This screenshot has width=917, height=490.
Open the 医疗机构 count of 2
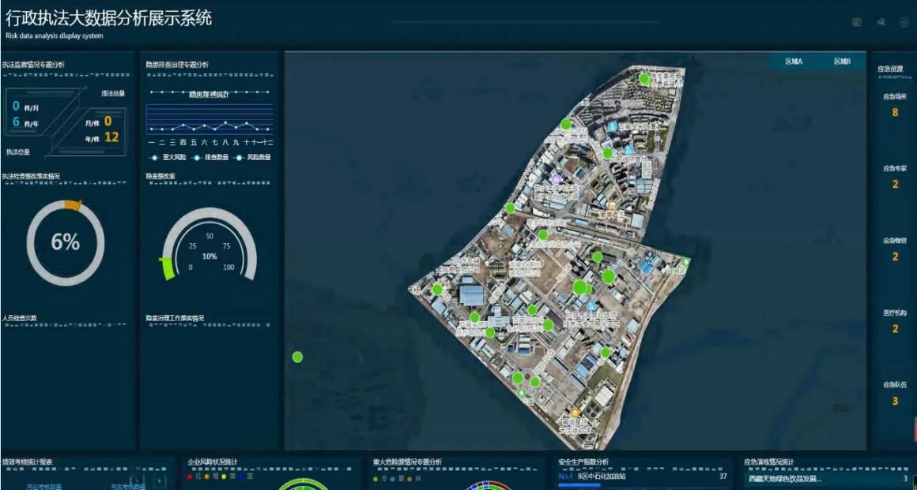click(895, 328)
